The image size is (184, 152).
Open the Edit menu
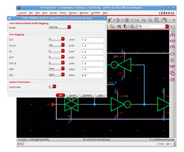[x=37, y=13]
